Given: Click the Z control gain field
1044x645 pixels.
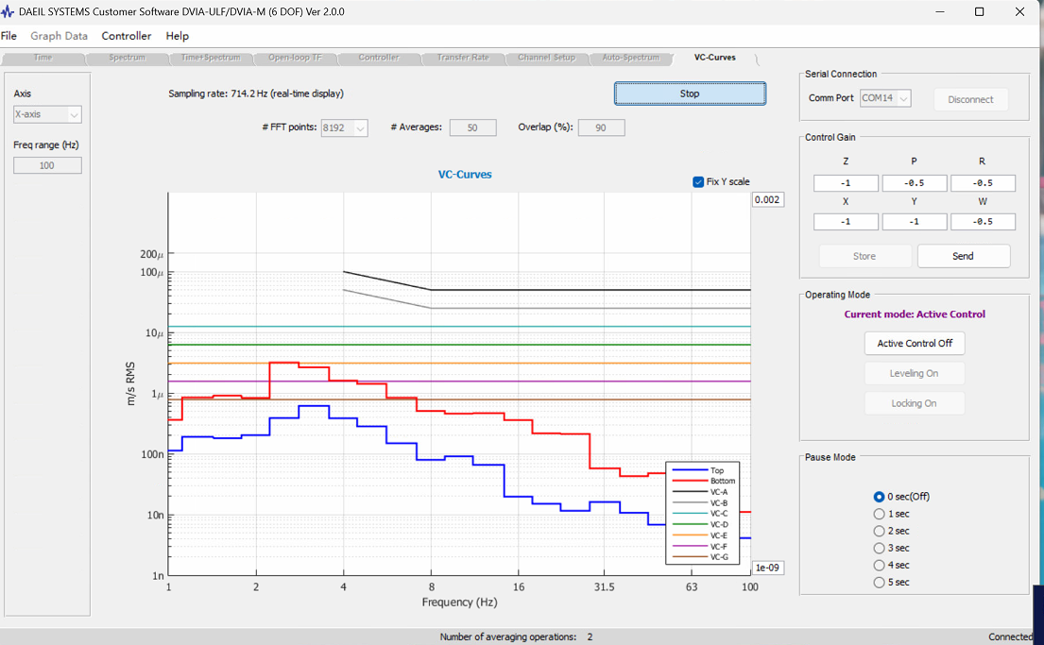Looking at the screenshot, I should 846,183.
